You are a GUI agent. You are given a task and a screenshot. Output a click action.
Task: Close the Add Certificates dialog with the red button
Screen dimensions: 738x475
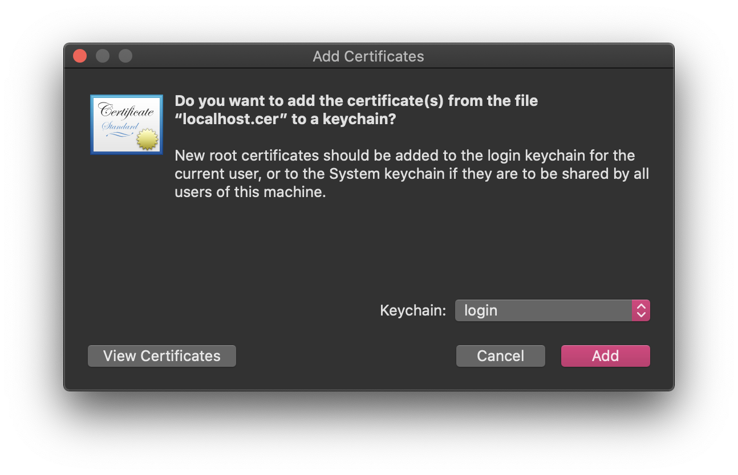point(80,56)
